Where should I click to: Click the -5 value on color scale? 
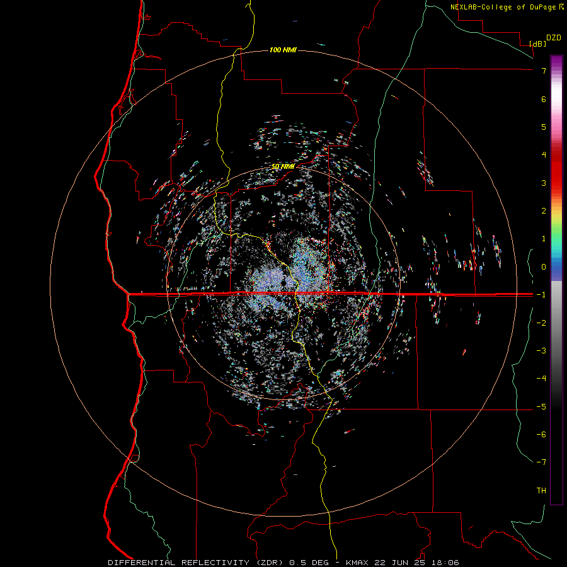(x=541, y=406)
